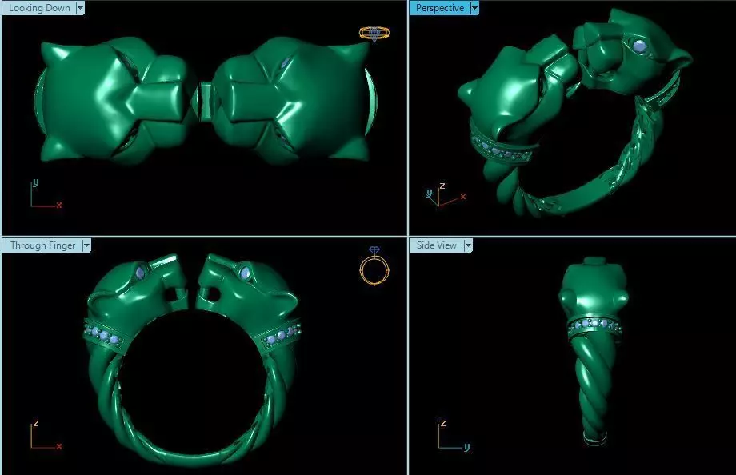Activate the Perspective viewport title

click(x=440, y=8)
